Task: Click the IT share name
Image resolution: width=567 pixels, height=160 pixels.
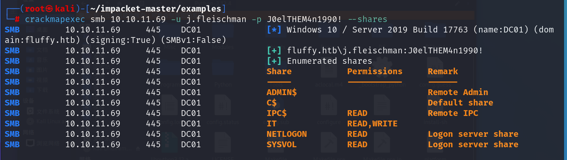Action: (x=272, y=124)
